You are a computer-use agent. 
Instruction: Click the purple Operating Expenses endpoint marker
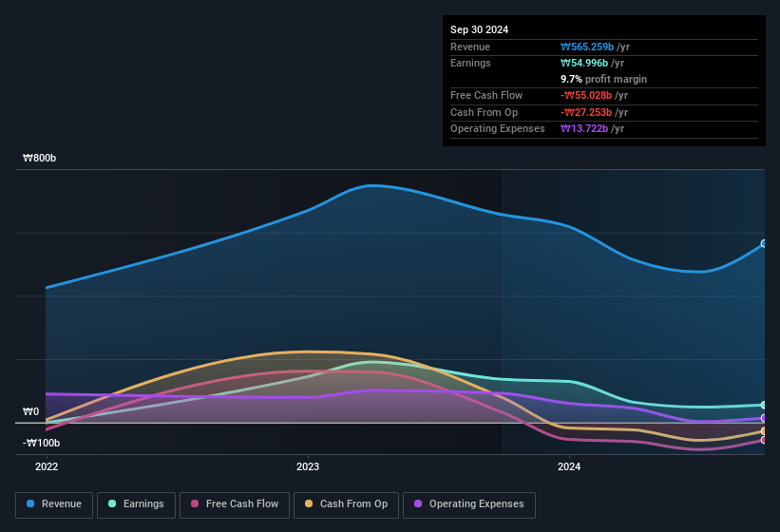pyautogui.click(x=764, y=418)
